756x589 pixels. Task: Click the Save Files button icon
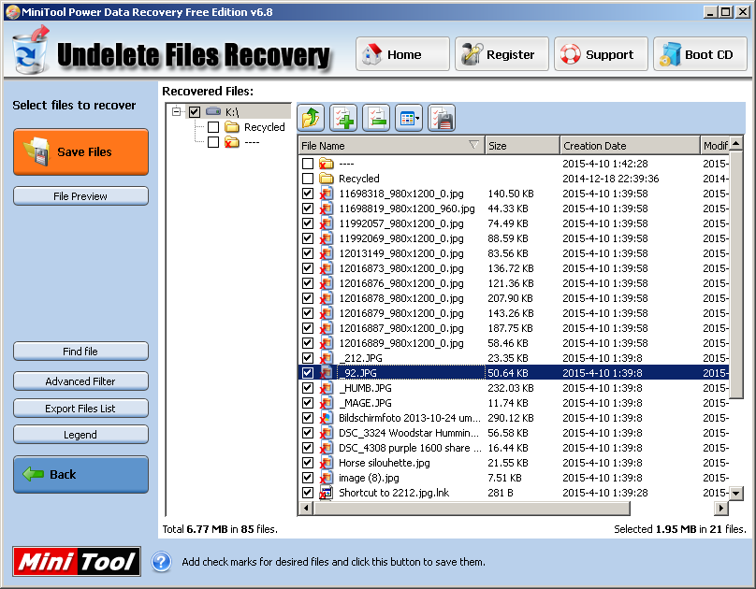[x=37, y=151]
